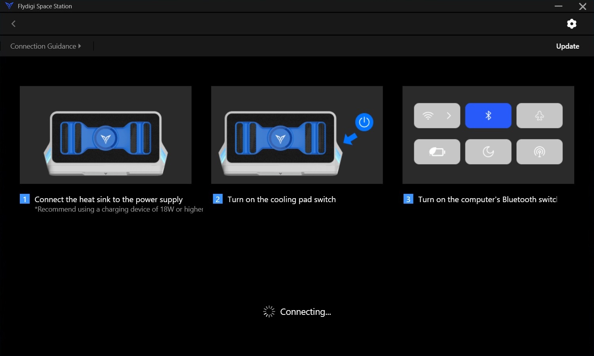Click the text 'Connect the heat sink to the power supply'
594x356 pixels.
(x=109, y=199)
